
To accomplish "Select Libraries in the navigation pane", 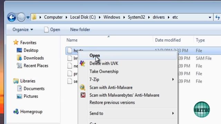I will tap(28, 81).
